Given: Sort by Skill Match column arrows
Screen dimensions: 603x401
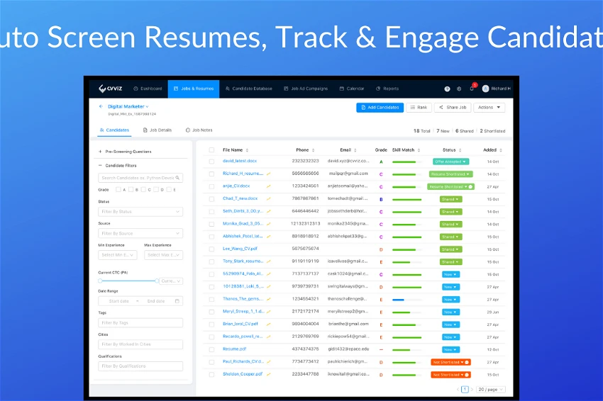Looking at the screenshot, I should [x=419, y=150].
